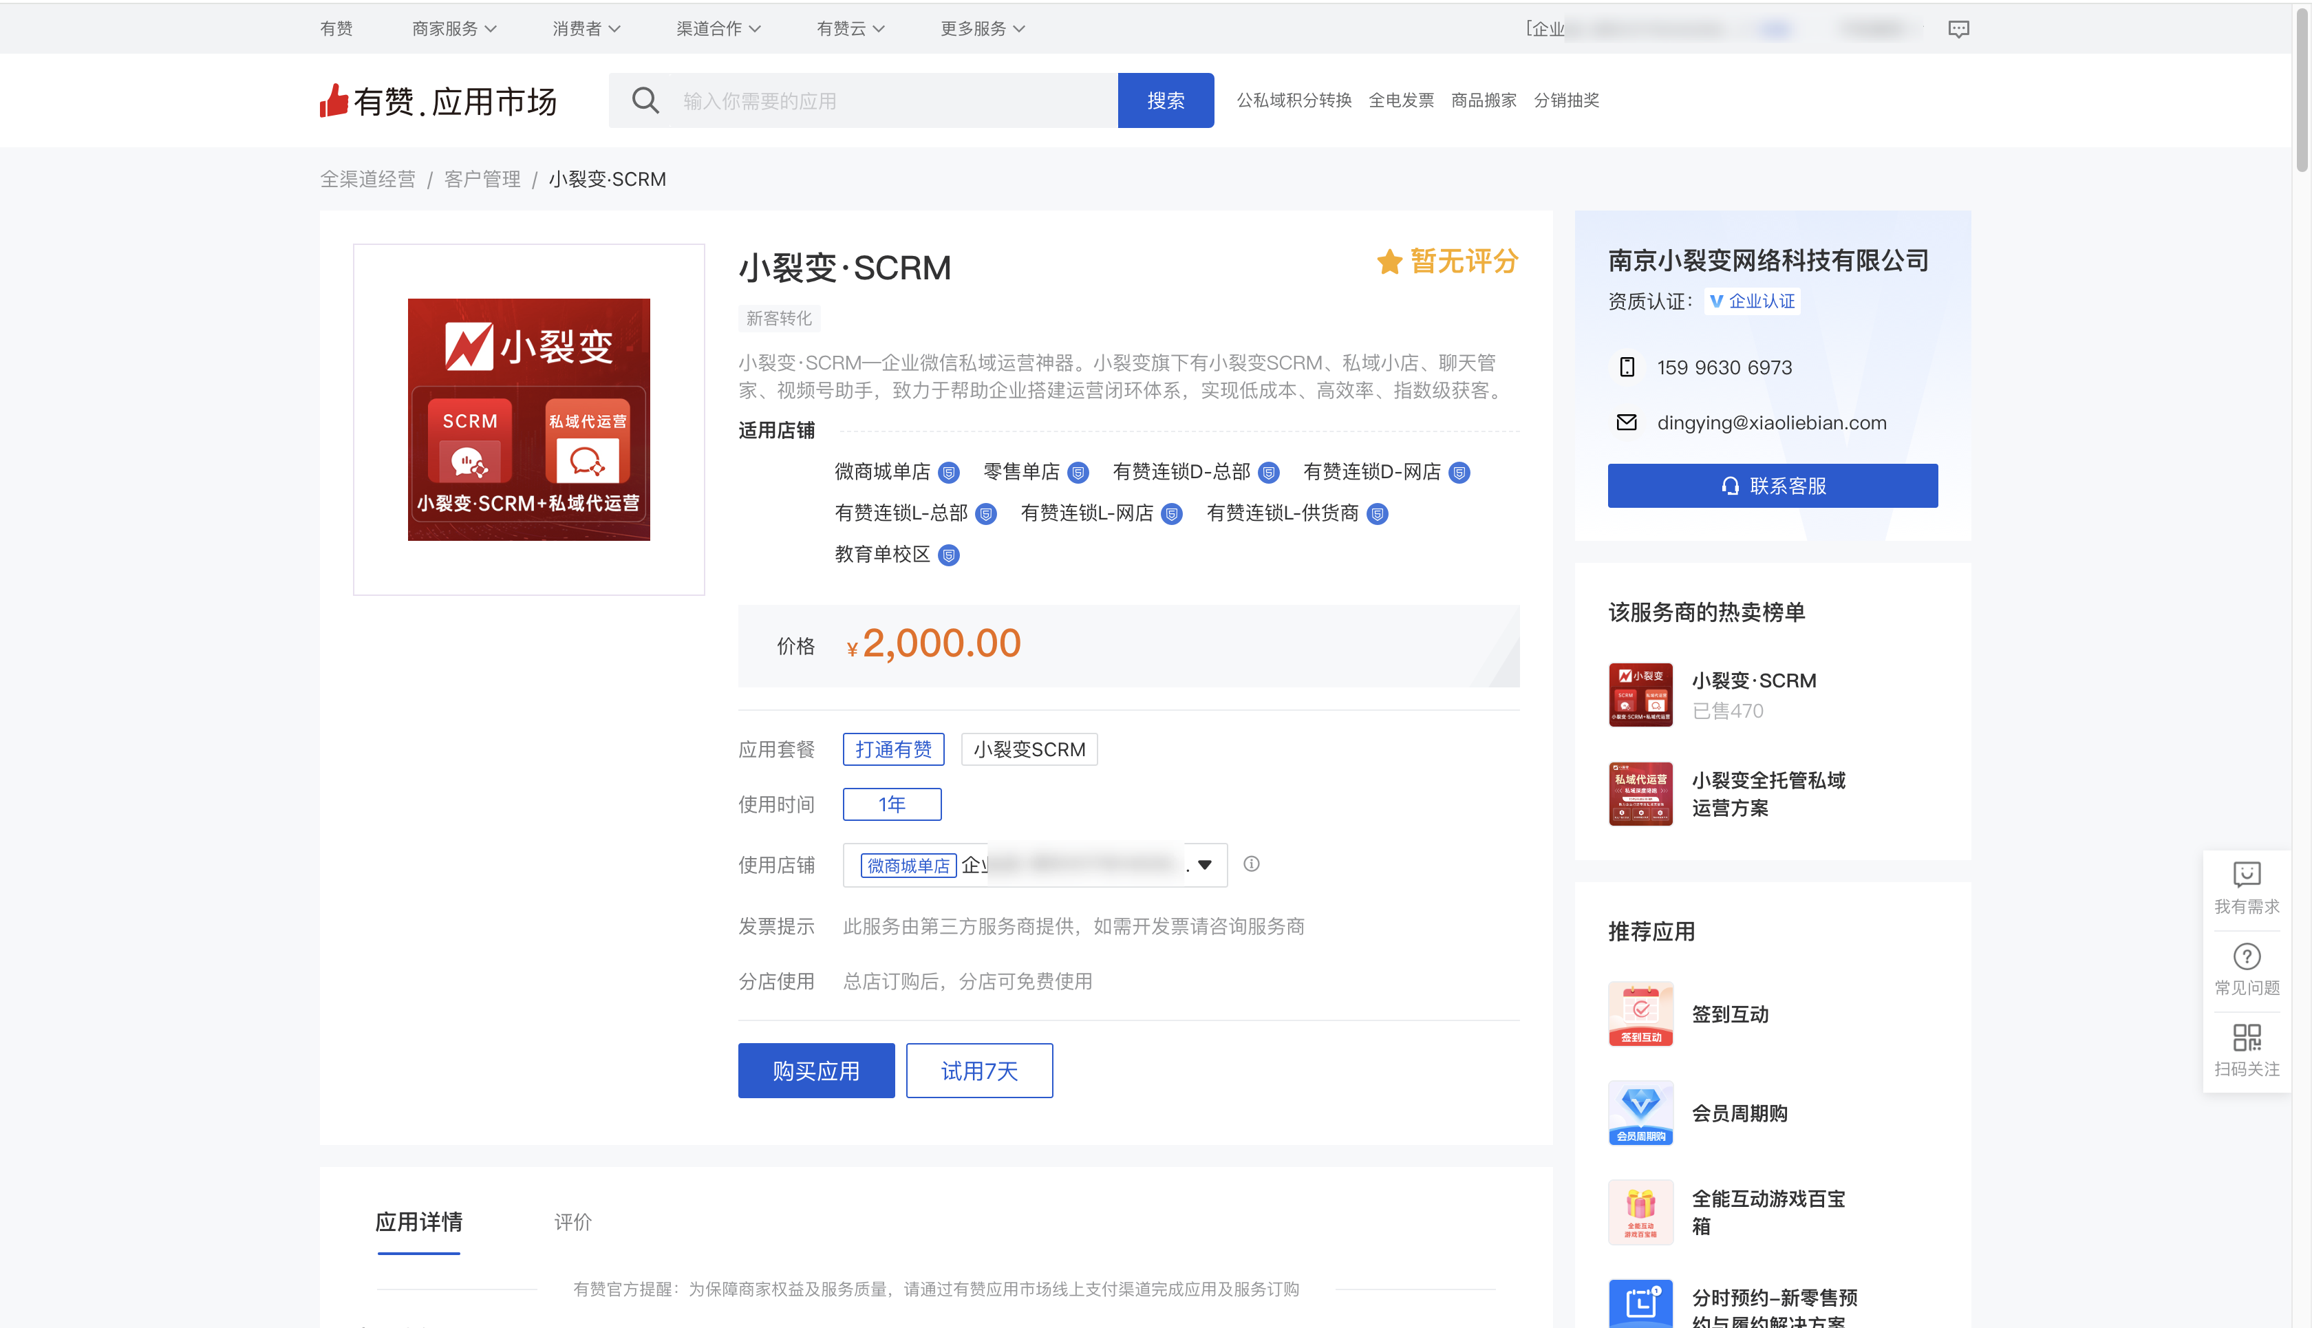
Task: Click the 购买应用 button
Action: click(x=815, y=1071)
